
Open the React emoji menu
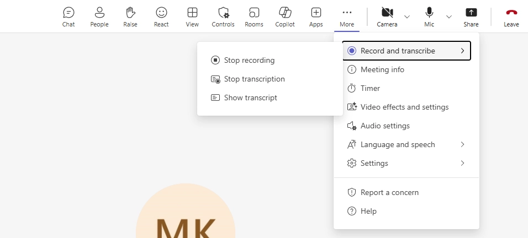(161, 17)
